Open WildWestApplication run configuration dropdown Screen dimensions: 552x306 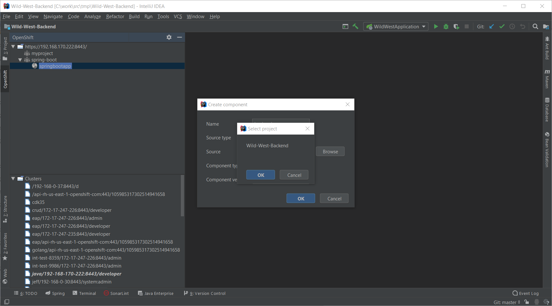click(x=396, y=26)
